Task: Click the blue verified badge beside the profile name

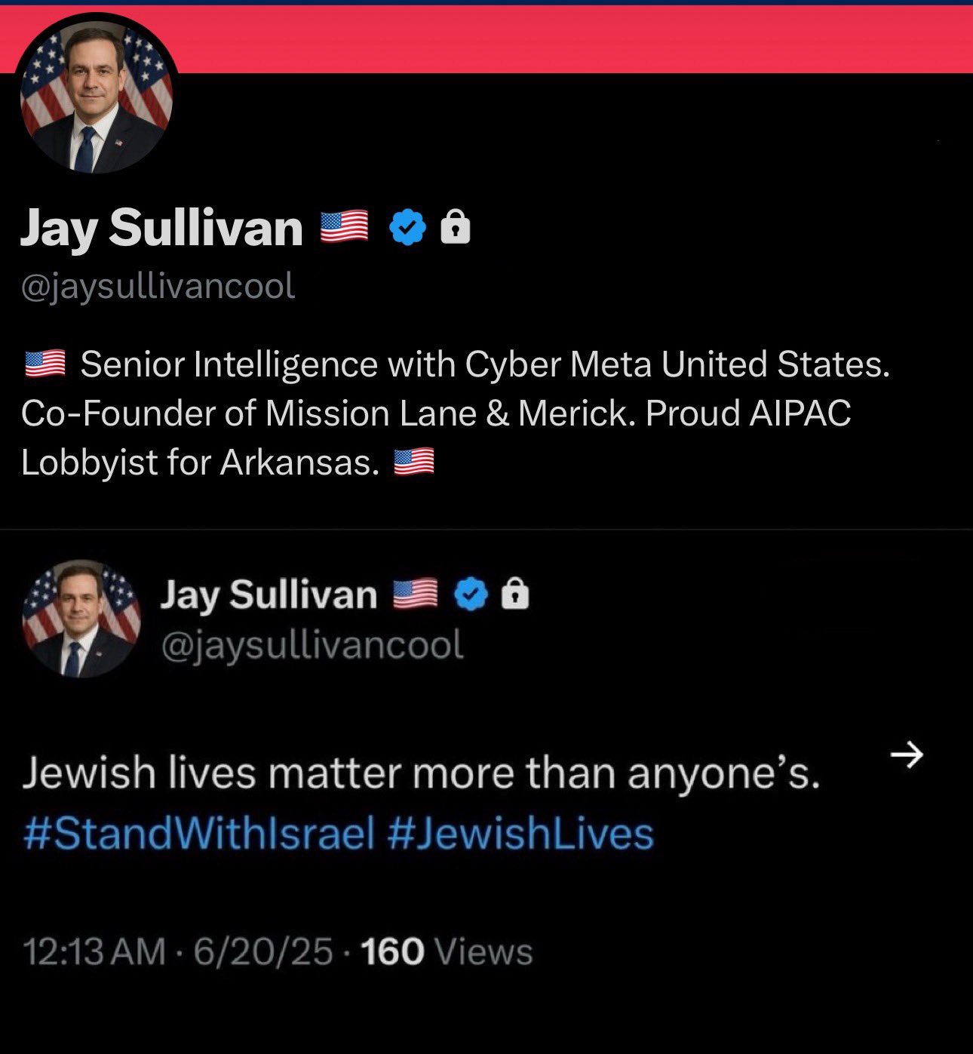Action: coord(407,227)
